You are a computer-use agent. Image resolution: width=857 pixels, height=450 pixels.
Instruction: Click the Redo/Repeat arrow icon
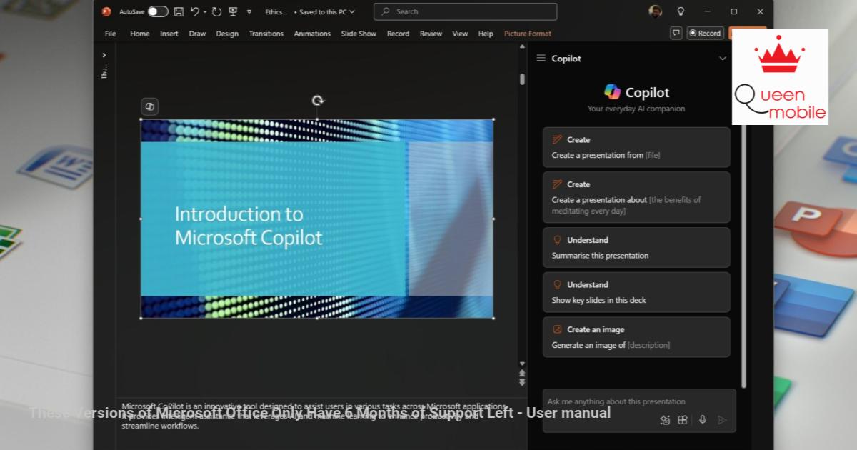coord(216,11)
